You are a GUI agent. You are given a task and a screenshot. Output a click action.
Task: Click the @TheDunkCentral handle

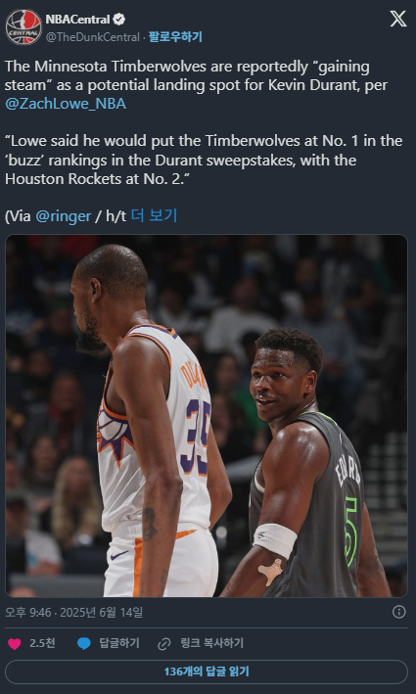pyautogui.click(x=92, y=37)
